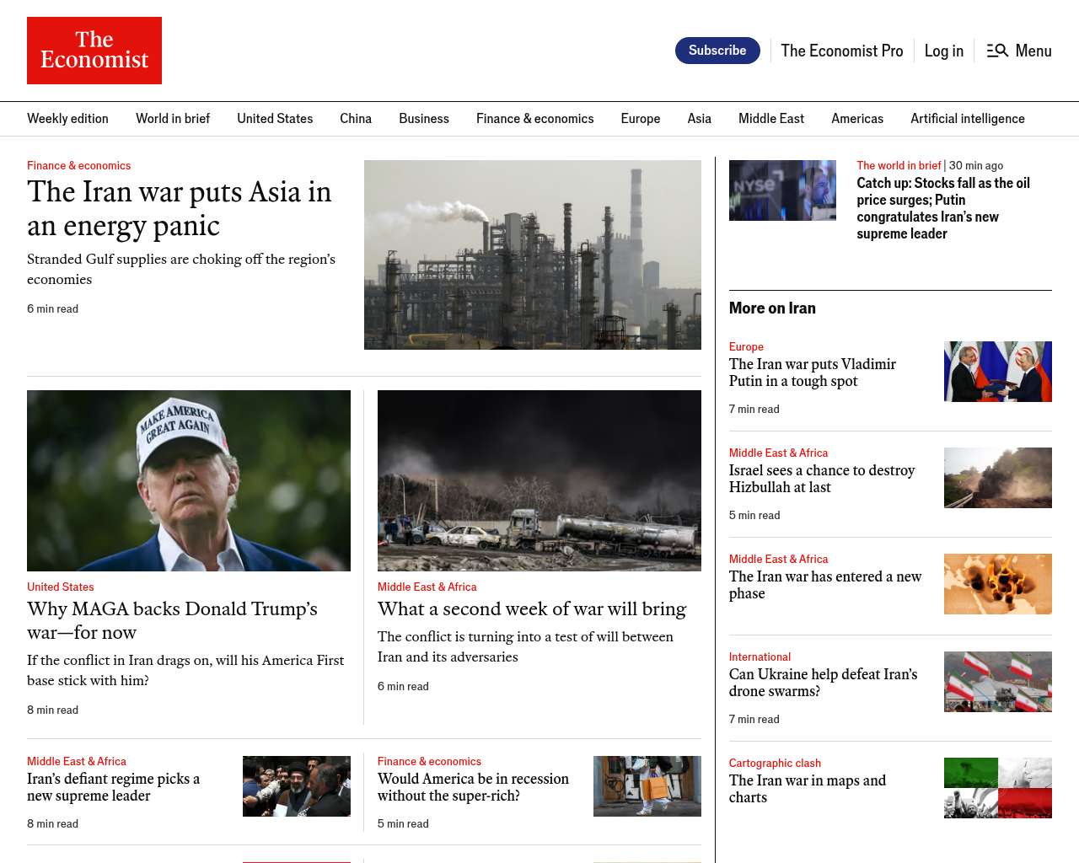
Task: Open The Economist Pro link
Action: click(x=841, y=51)
